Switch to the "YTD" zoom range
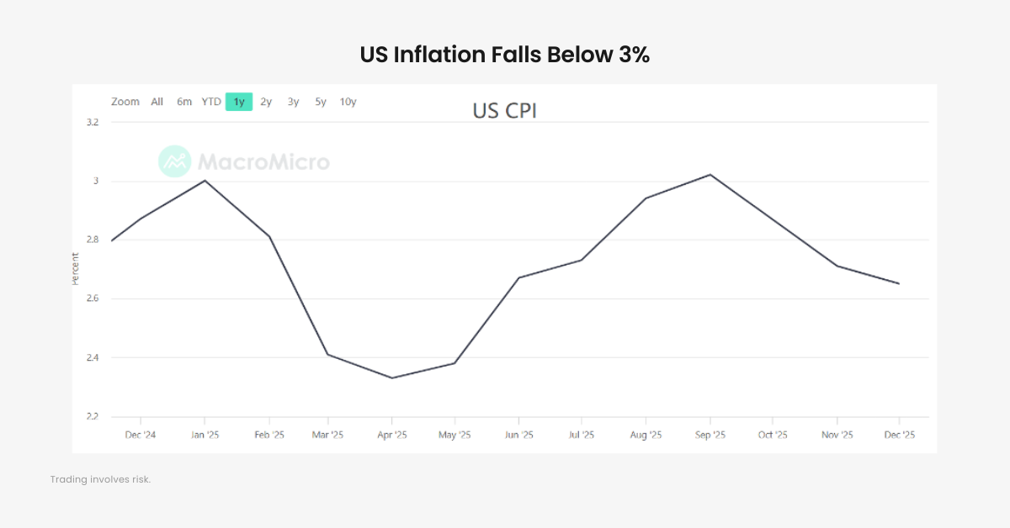Screen dimensions: 1010x528 tap(210, 101)
